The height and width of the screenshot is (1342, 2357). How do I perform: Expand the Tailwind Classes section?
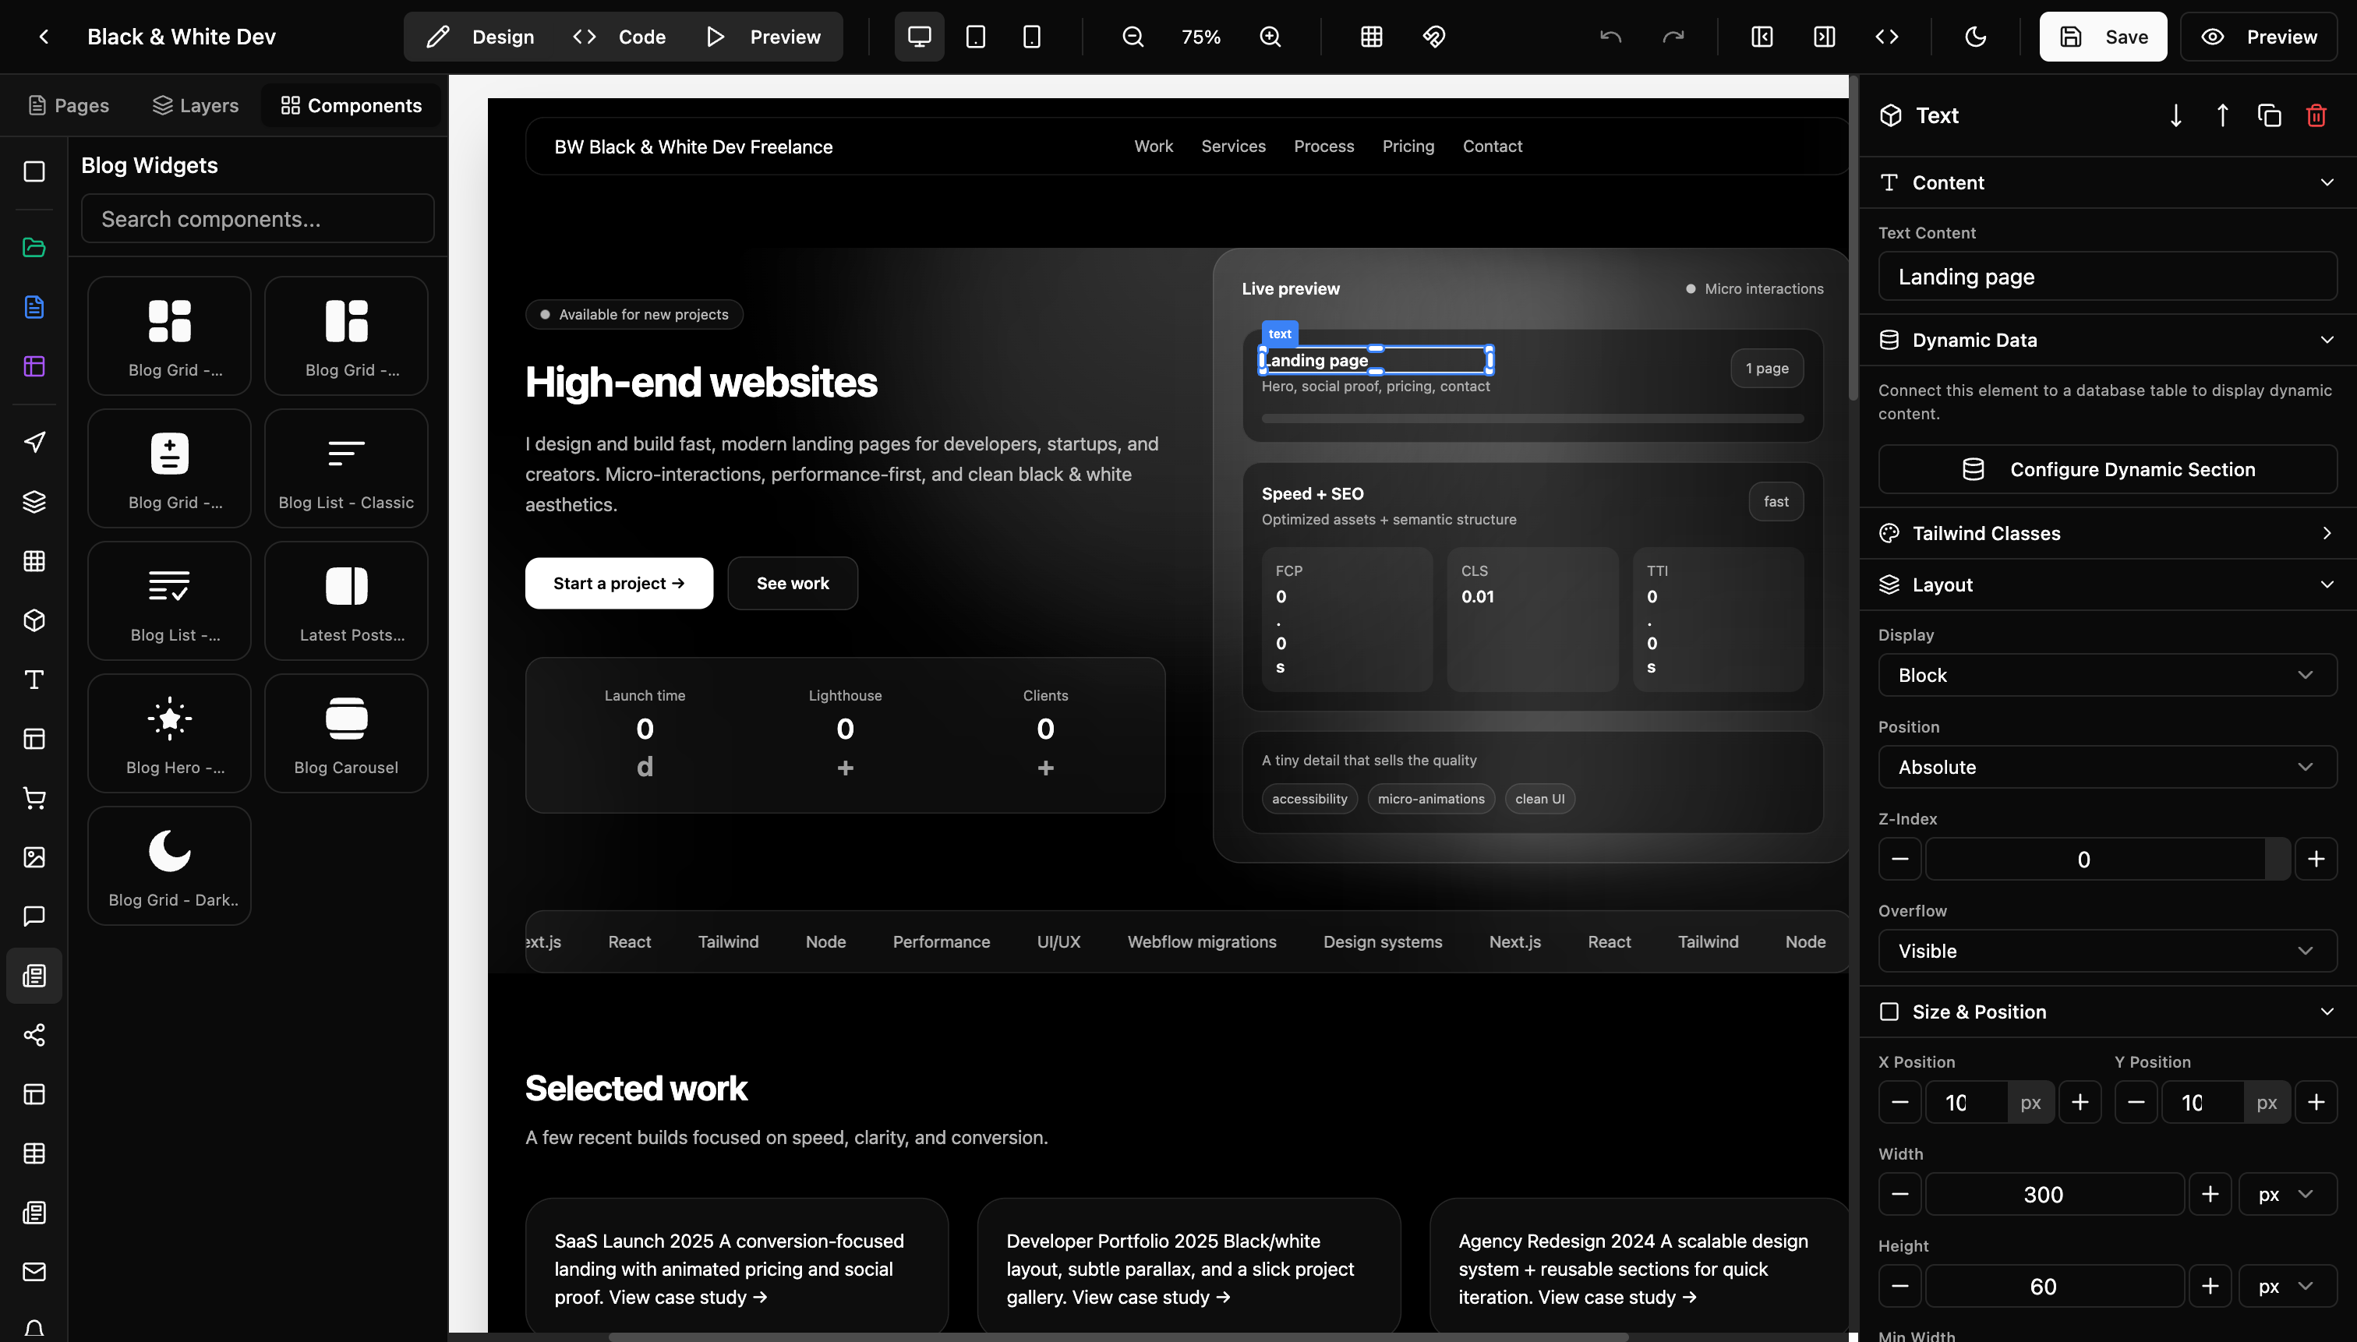(x=2106, y=533)
